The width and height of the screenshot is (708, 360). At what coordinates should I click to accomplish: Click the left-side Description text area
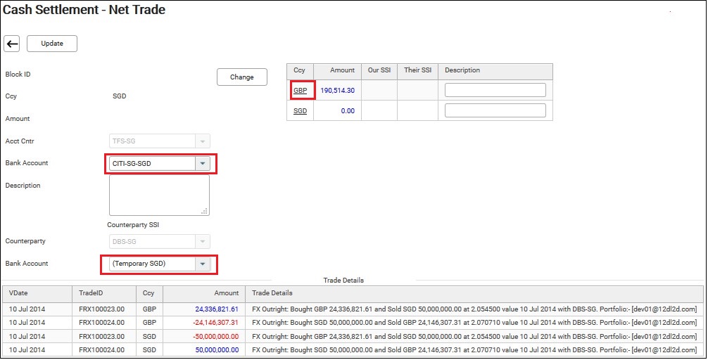pyautogui.click(x=159, y=195)
